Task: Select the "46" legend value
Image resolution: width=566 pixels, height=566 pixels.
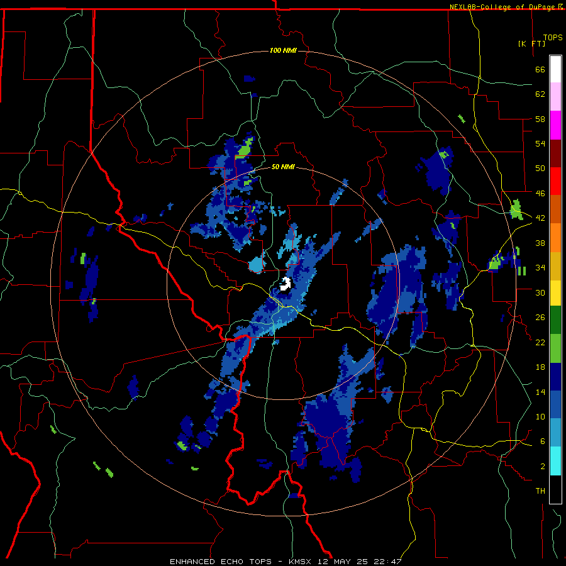Action: (540, 194)
